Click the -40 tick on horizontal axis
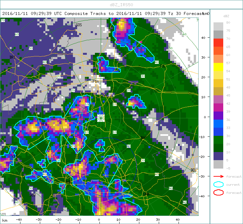Screen dimensions: 243x224 coord(19,219)
